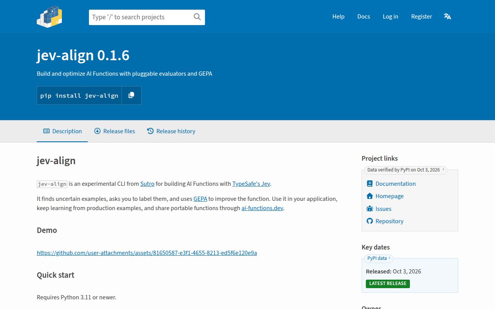Click the Homepage house icon

click(370, 196)
